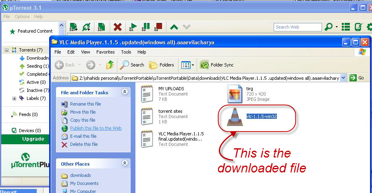Image resolution: width=372 pixels, height=193 pixels.
Task: Click E-mail this file link
Action: coord(83,136)
